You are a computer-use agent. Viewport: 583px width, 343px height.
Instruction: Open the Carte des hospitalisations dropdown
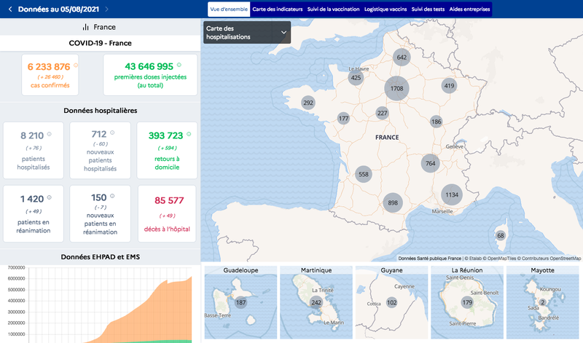tap(246, 32)
